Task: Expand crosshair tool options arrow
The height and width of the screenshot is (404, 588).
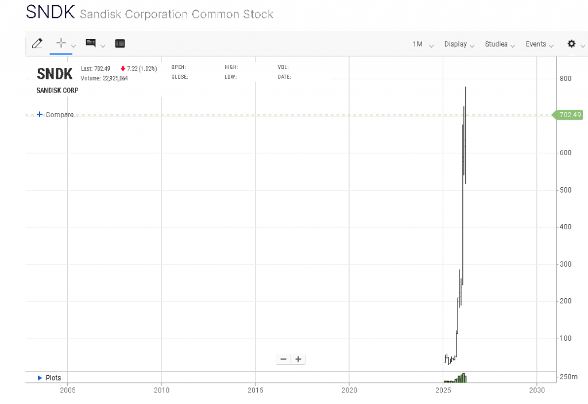Action: 74,45
